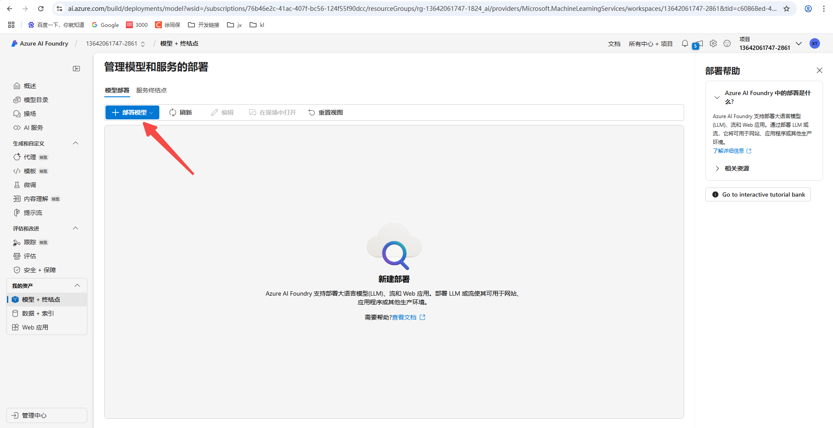This screenshot has width=833, height=428.
Task: Open the XT account avatar
Action: pos(815,43)
